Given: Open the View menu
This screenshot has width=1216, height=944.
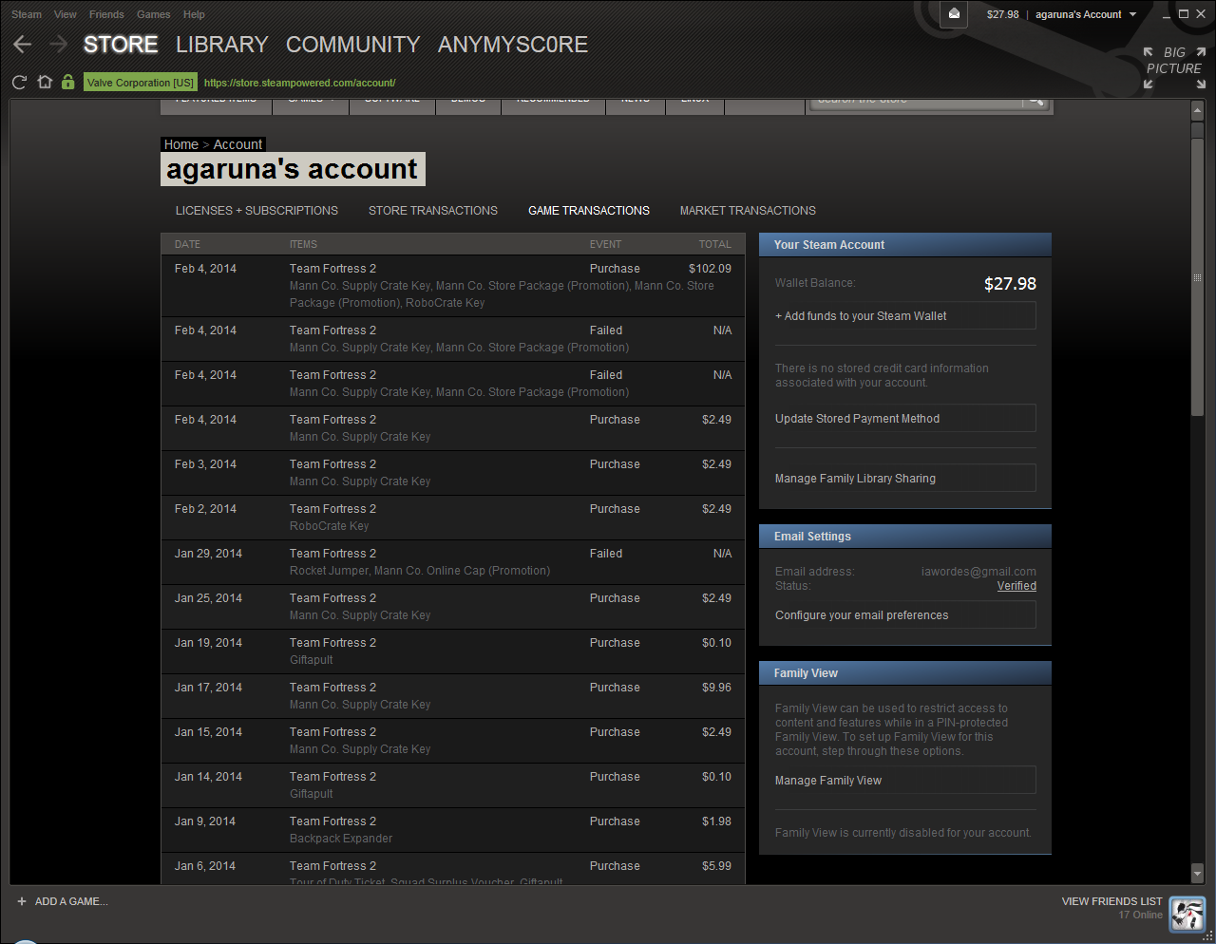Looking at the screenshot, I should [66, 14].
